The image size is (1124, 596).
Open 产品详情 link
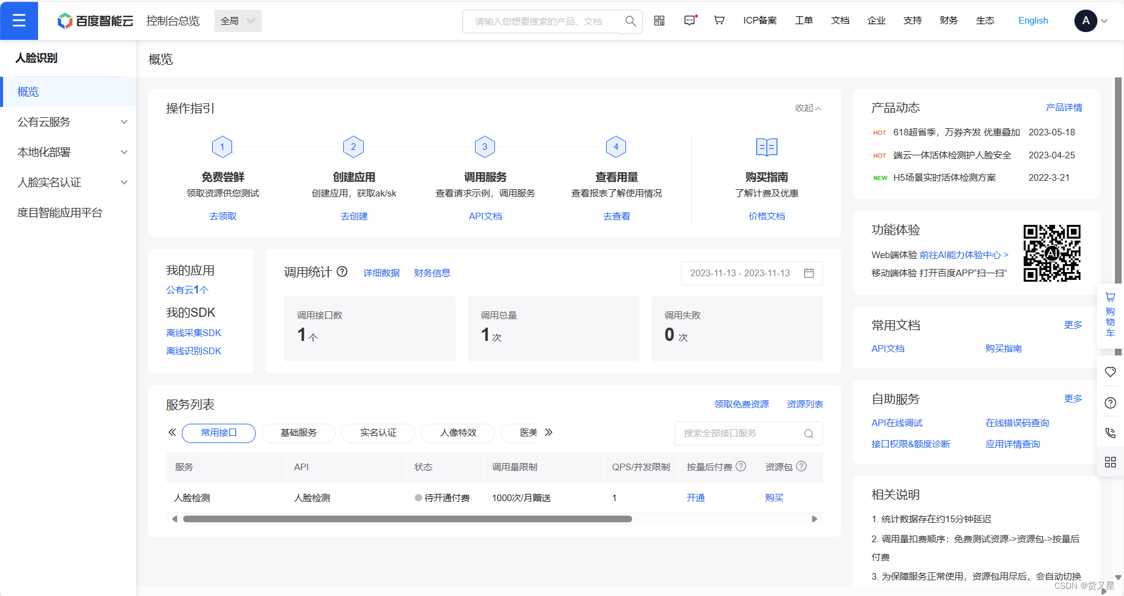tap(1064, 108)
